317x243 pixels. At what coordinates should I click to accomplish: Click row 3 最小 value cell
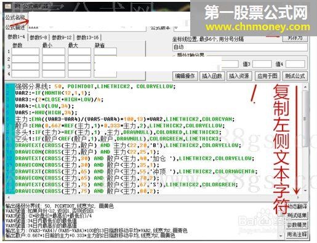click(x=54, y=66)
